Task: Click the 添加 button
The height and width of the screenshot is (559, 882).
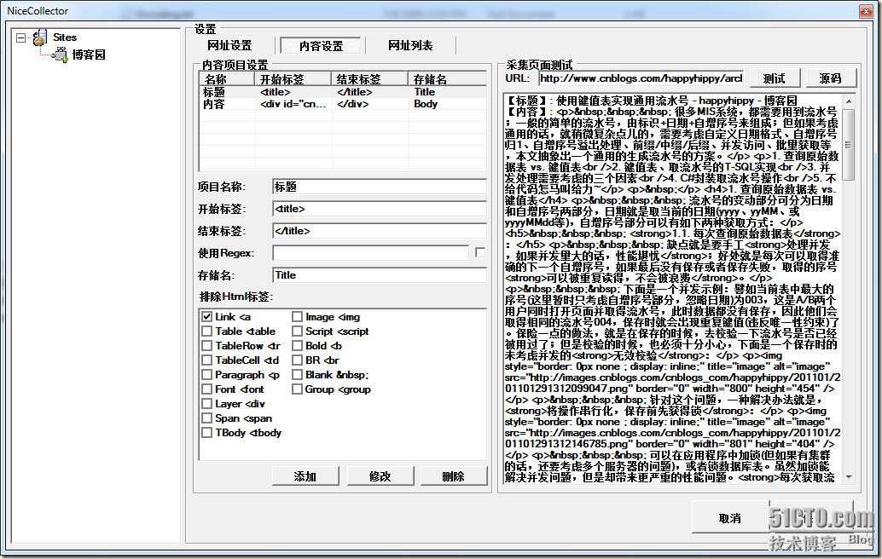Action: [x=305, y=476]
